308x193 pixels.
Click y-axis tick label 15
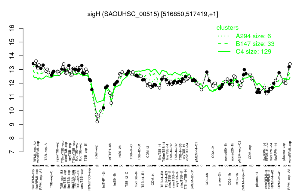coord(12,42)
